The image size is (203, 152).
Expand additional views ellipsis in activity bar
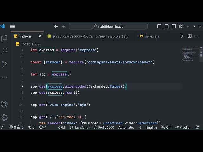pos(4,77)
